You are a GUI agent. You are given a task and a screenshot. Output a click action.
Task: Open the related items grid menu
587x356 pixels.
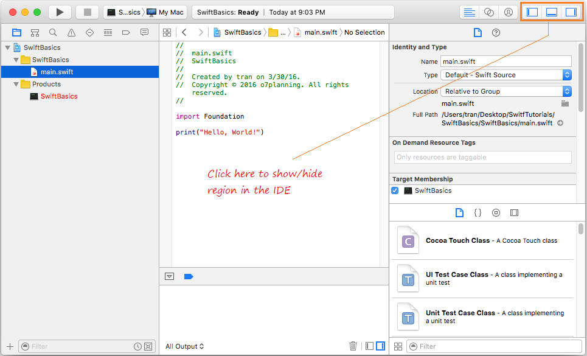pos(167,33)
